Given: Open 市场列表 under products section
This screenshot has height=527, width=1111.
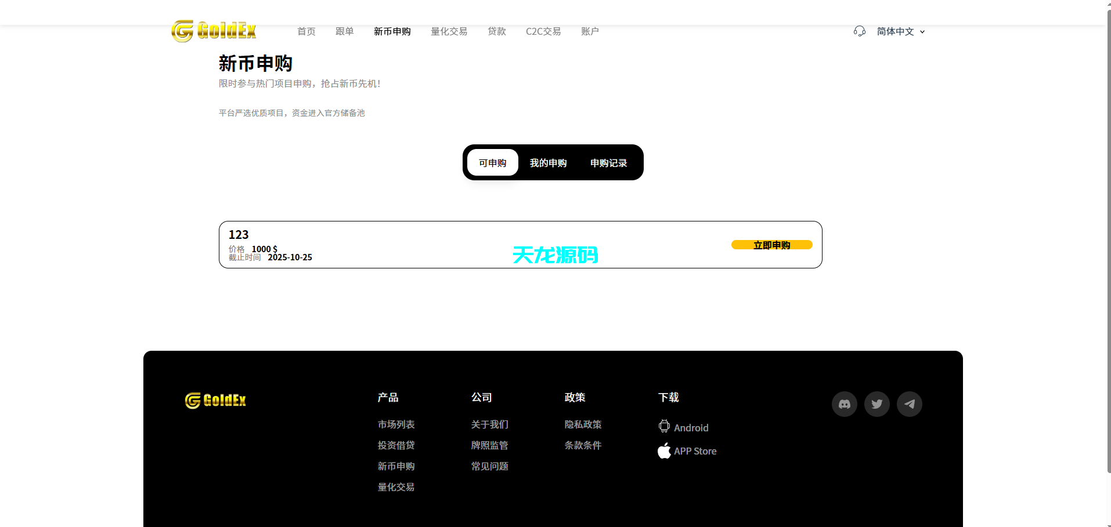Looking at the screenshot, I should [396, 424].
